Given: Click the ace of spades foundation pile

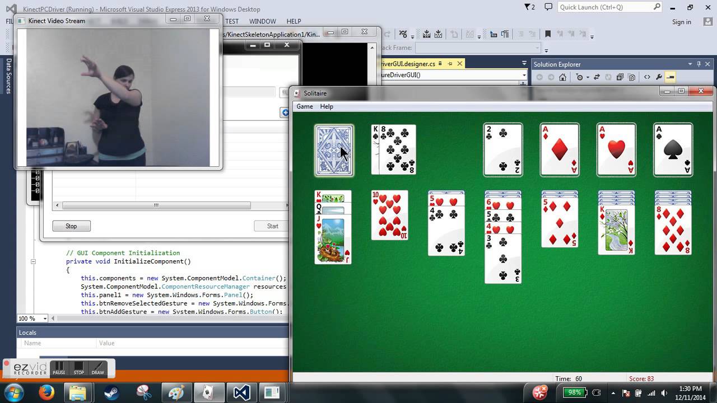Looking at the screenshot, I should pos(673,150).
